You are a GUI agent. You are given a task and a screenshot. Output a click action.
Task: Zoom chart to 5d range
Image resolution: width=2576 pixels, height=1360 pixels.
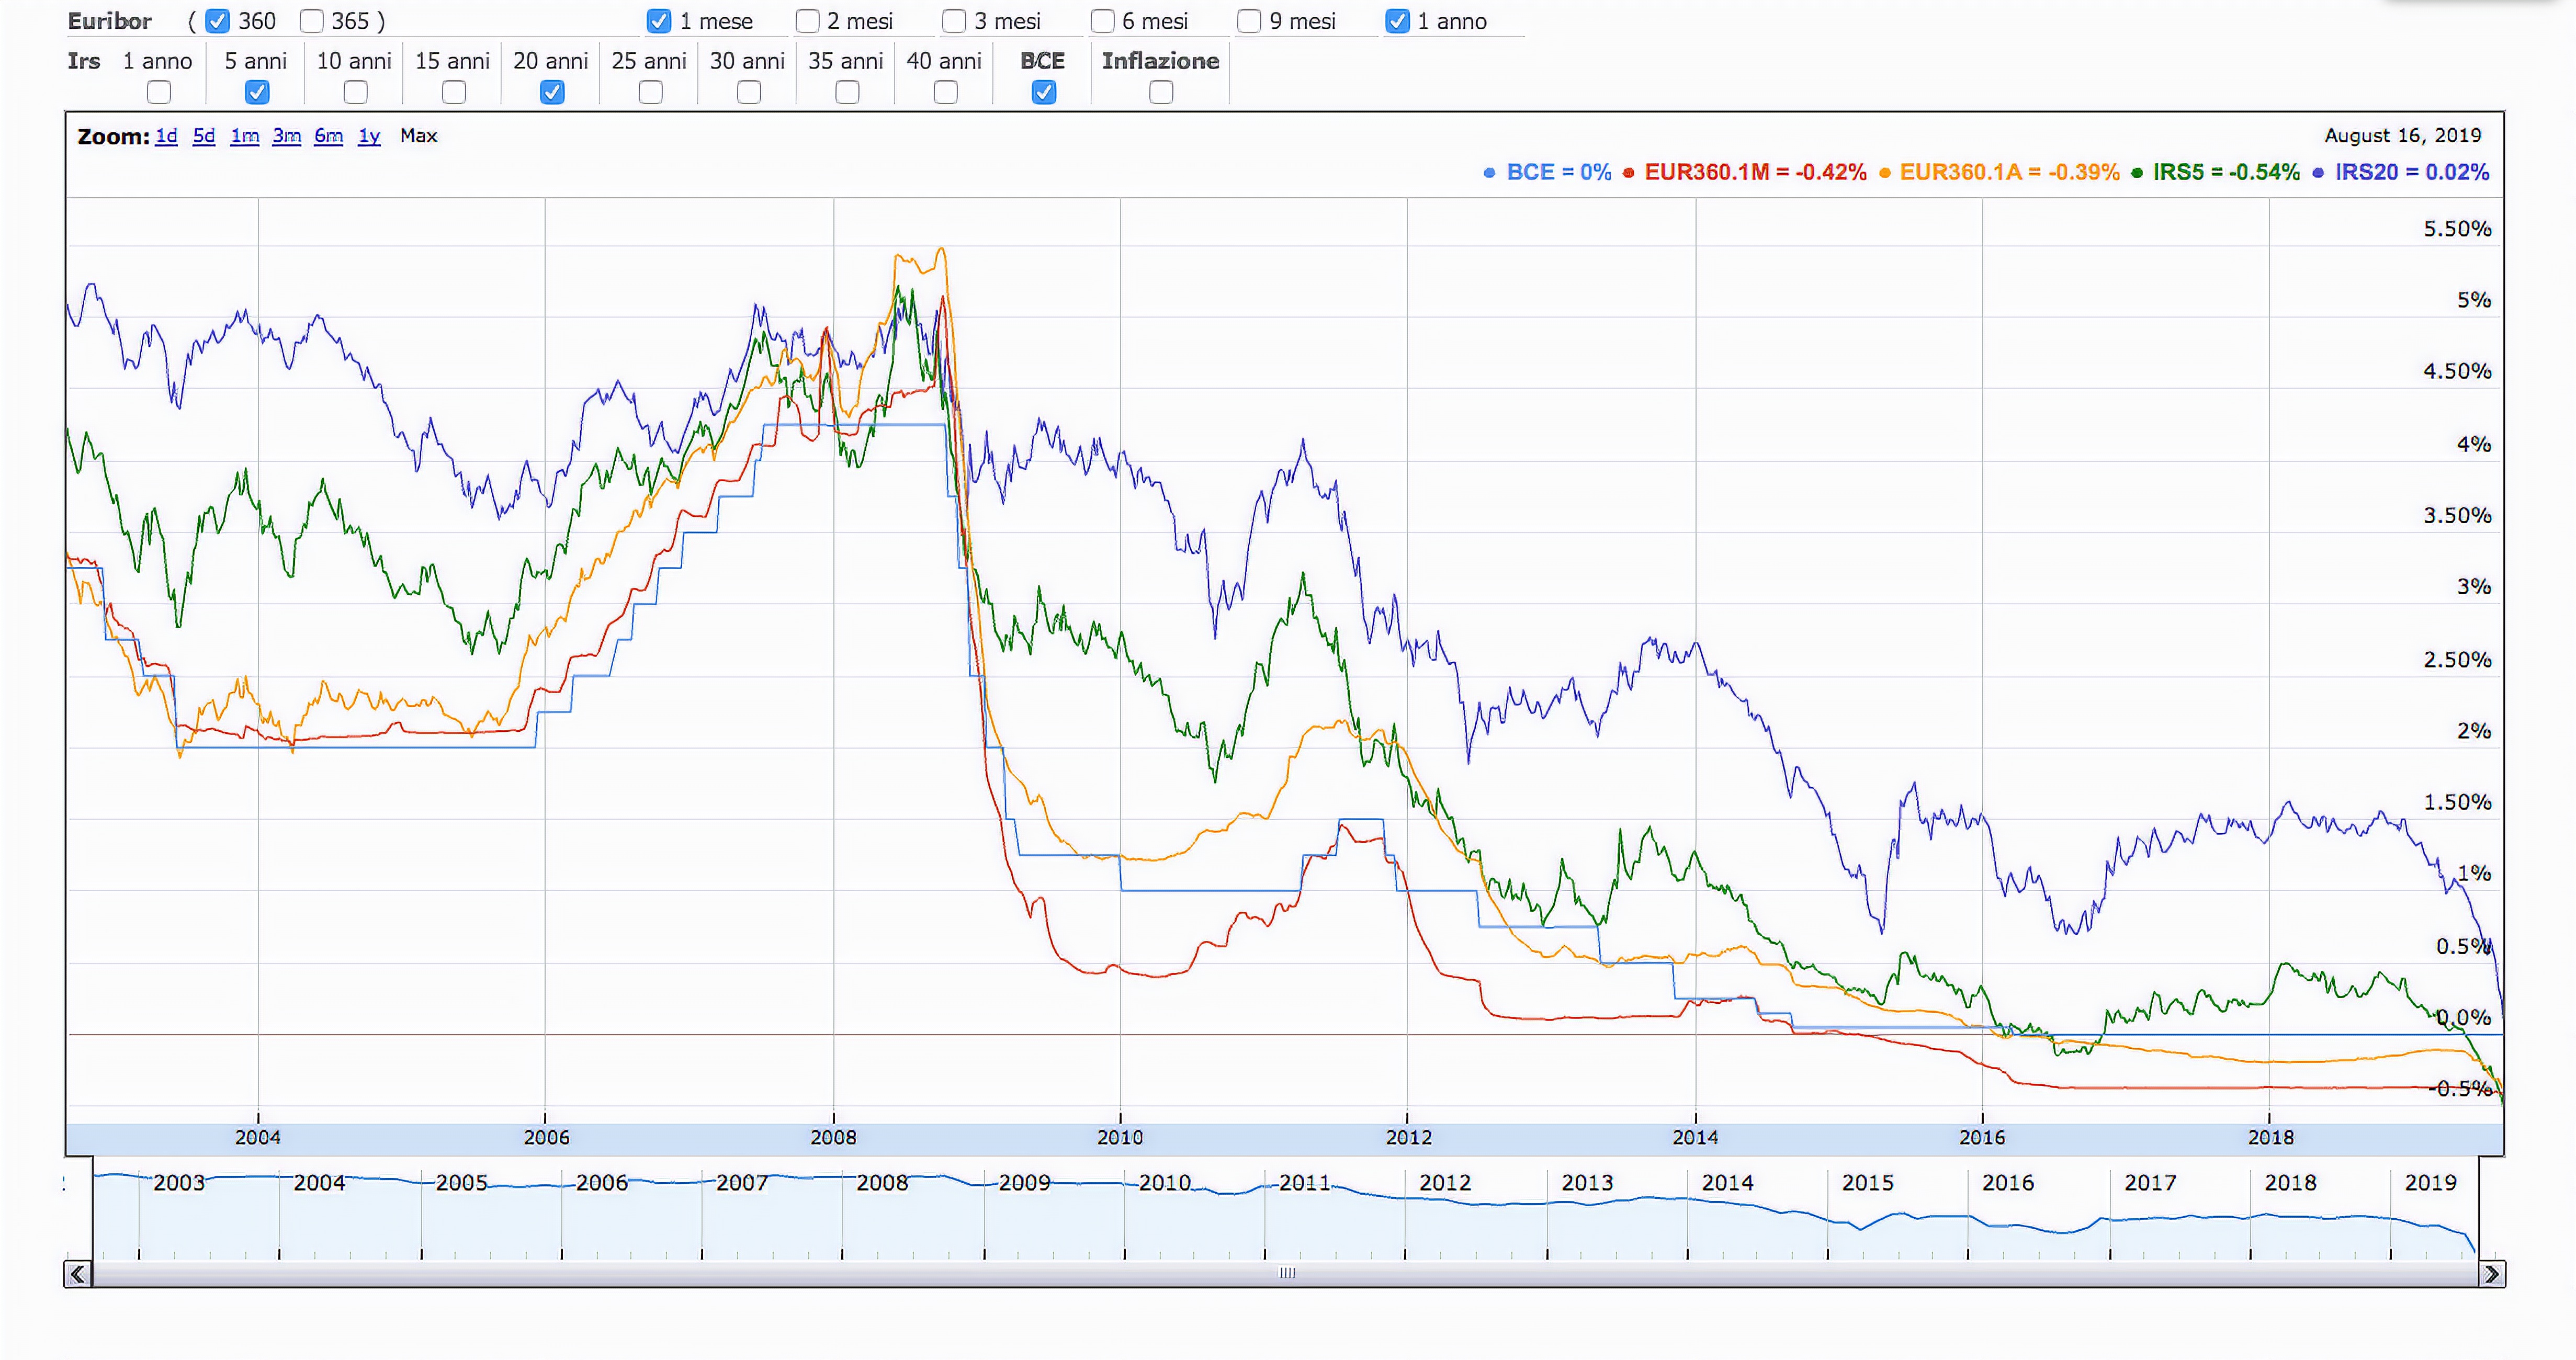(204, 136)
